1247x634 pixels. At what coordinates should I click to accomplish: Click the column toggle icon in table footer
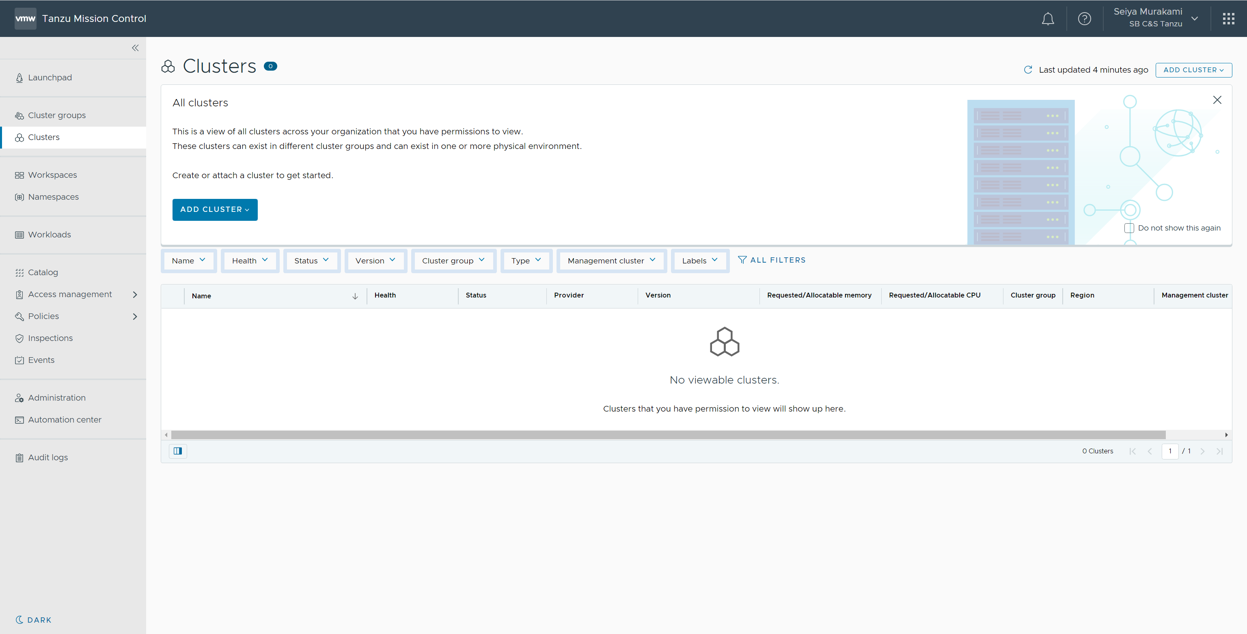pyautogui.click(x=178, y=451)
